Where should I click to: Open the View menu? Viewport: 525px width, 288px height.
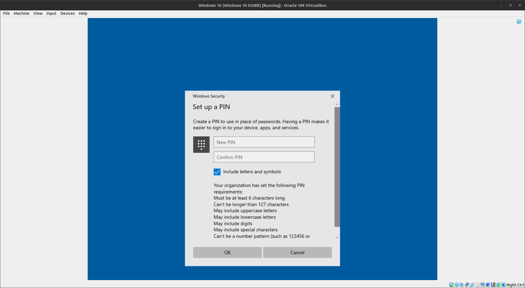point(38,13)
